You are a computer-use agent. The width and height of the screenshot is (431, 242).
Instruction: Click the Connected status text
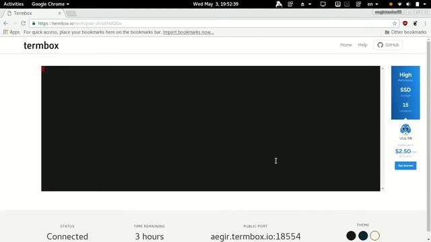67,237
